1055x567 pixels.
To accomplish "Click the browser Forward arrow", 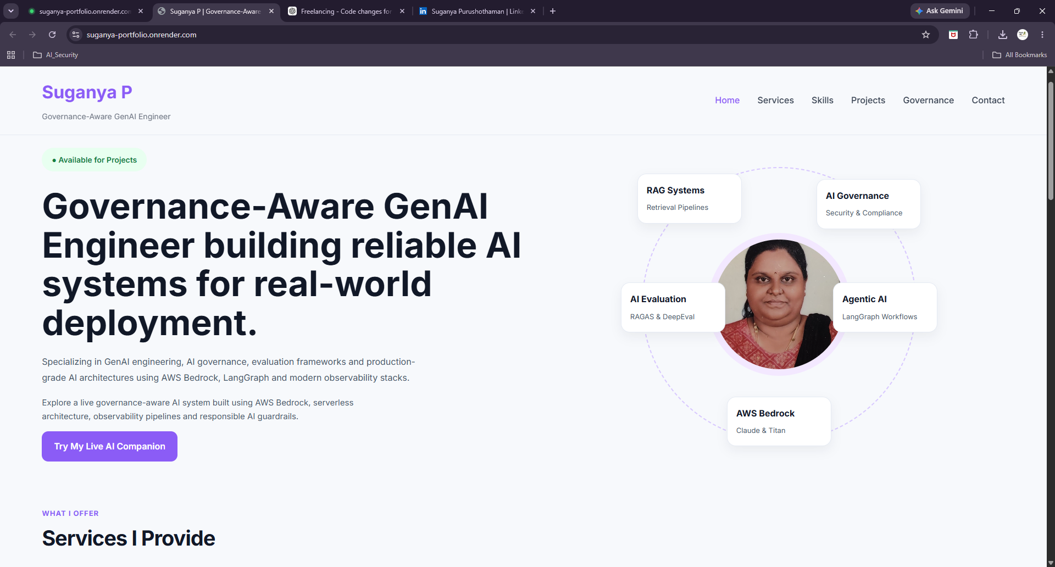I will pos(32,35).
